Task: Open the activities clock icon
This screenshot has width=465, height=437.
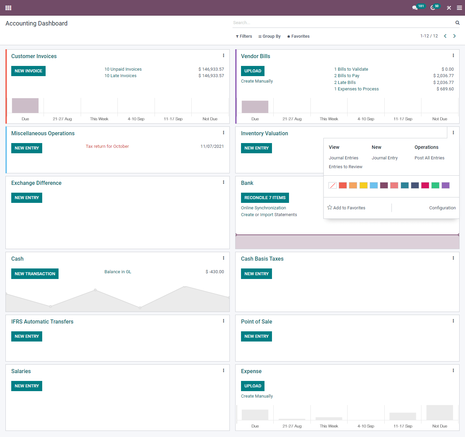Action: click(433, 7)
